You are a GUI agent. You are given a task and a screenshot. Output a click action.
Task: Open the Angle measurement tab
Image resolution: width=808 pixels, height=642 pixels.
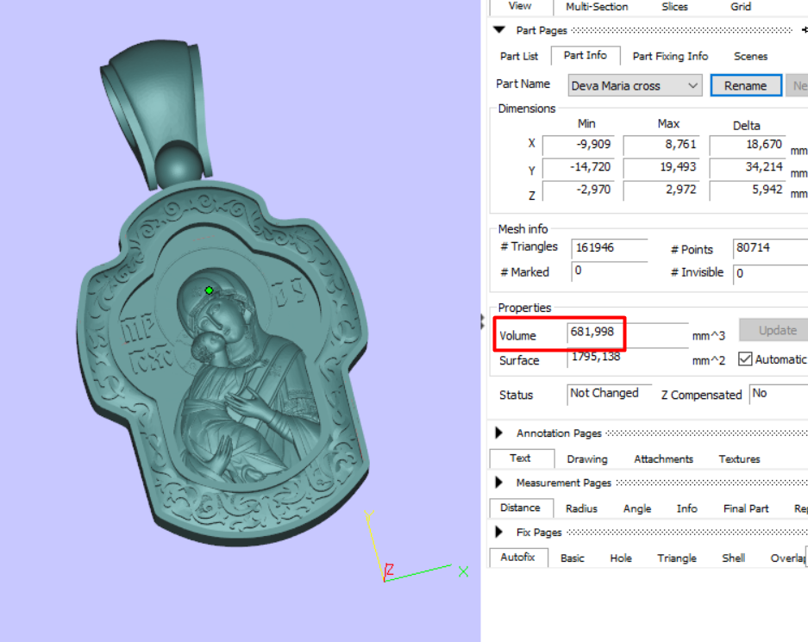pos(637,508)
